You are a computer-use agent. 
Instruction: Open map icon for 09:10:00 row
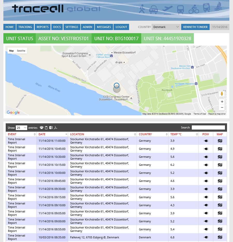tap(220, 205)
